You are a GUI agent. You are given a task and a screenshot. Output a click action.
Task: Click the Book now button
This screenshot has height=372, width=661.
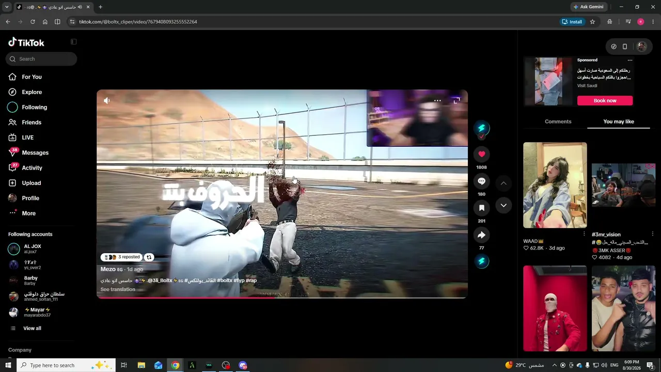(605, 101)
